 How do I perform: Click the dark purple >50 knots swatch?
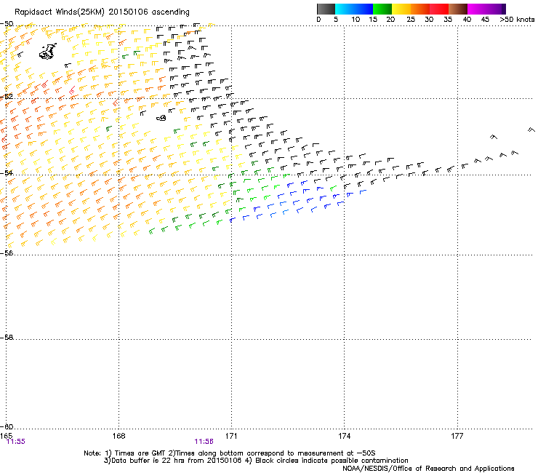tap(504, 9)
